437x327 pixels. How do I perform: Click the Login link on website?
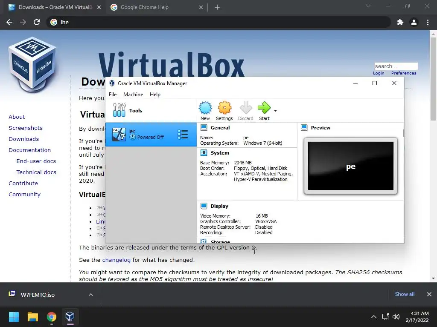(x=379, y=73)
